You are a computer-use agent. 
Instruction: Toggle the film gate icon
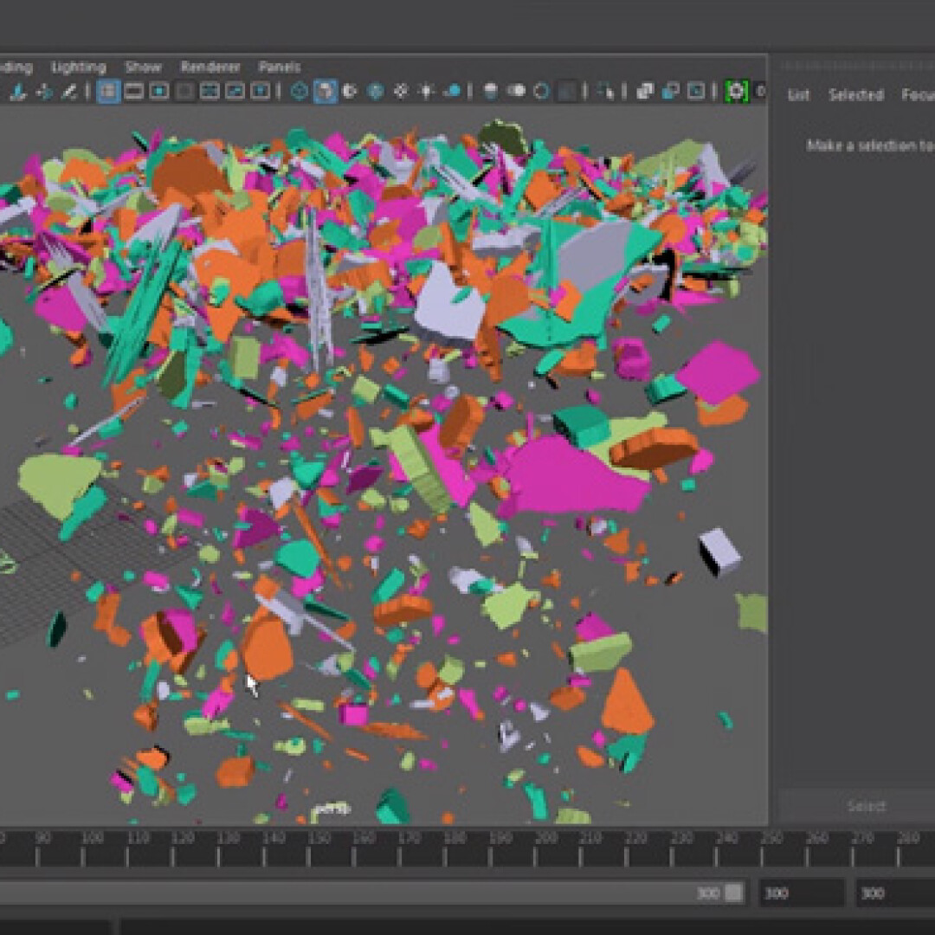[x=134, y=91]
